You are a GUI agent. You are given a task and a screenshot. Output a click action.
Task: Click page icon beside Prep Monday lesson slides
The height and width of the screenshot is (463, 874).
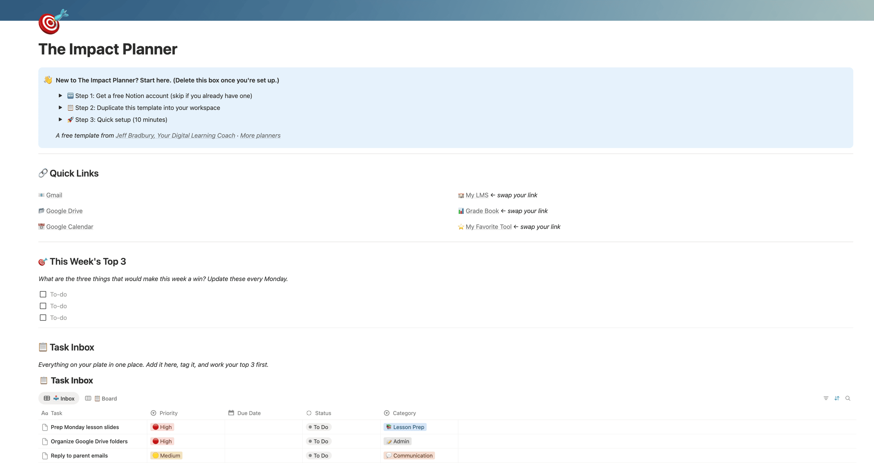coord(45,427)
